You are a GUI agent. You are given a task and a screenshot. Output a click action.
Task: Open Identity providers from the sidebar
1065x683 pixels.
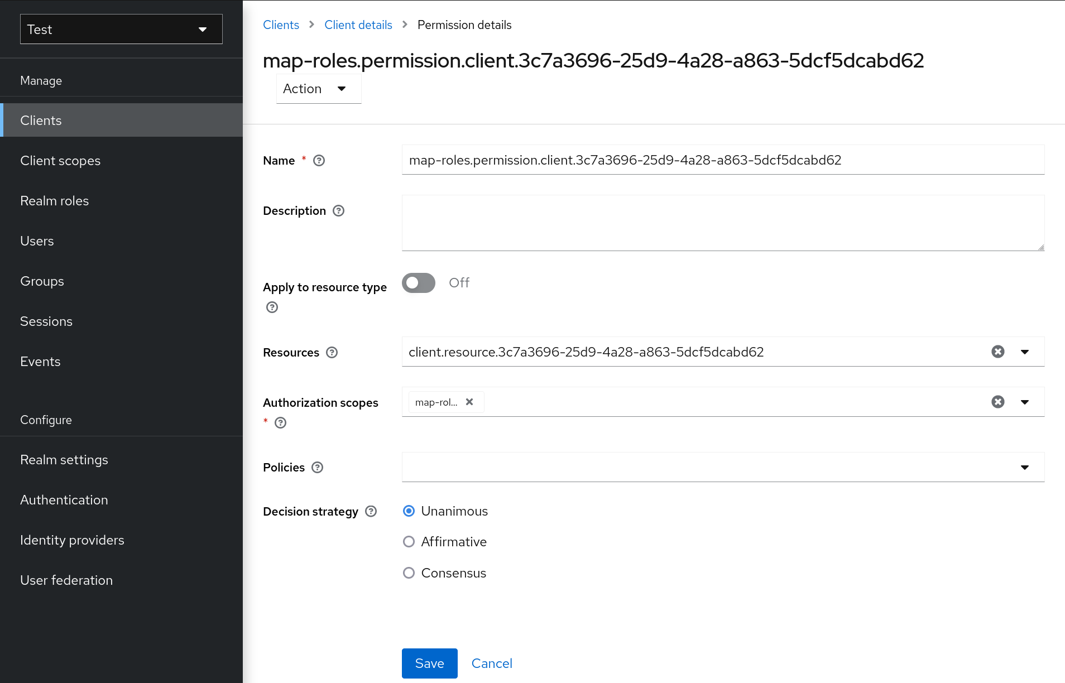point(72,540)
